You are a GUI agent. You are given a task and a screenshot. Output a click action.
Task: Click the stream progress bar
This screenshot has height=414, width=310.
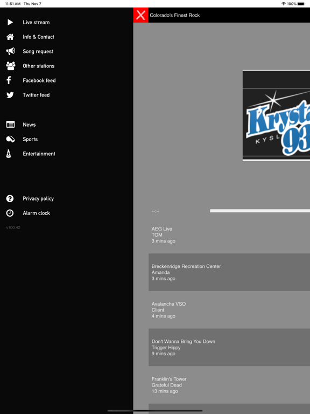tap(260, 211)
